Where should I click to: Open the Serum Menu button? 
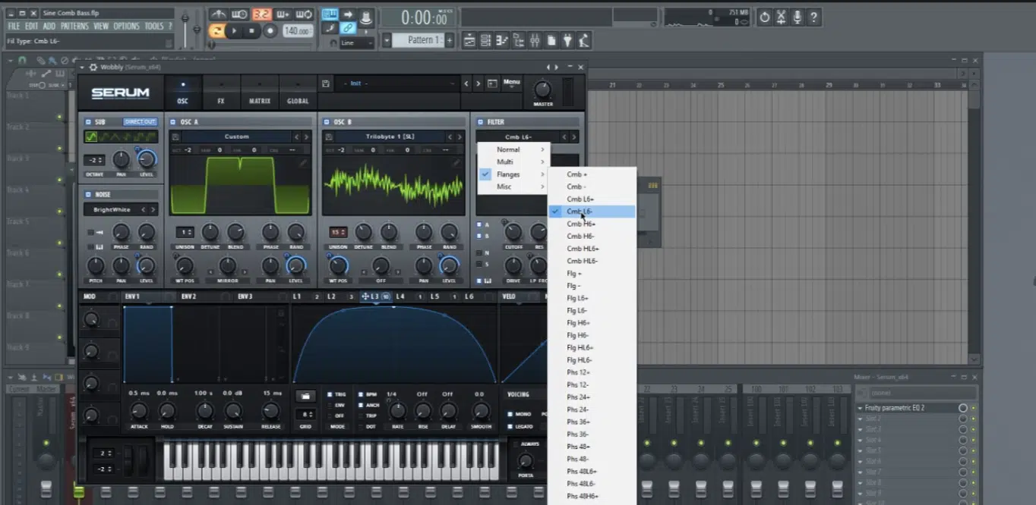pyautogui.click(x=511, y=83)
